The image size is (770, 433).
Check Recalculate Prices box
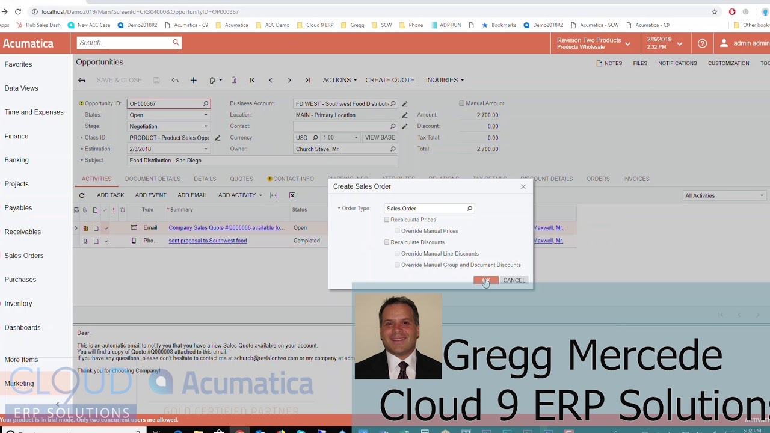(387, 220)
